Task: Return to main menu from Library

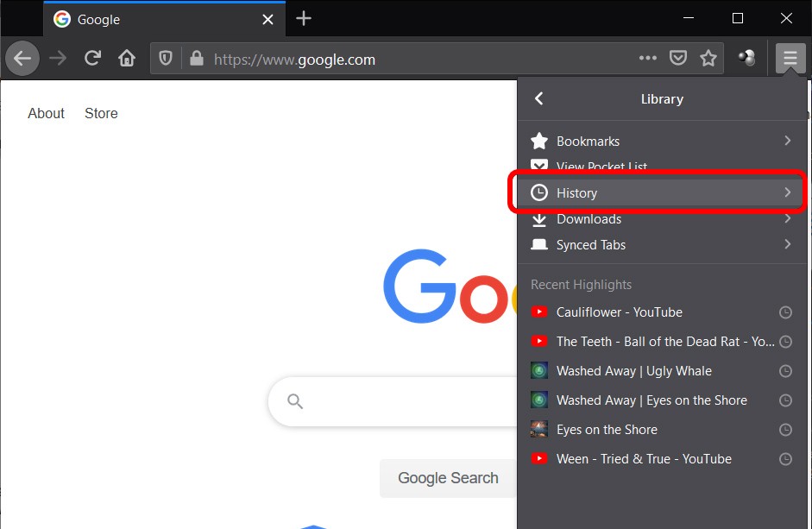Action: [x=538, y=98]
